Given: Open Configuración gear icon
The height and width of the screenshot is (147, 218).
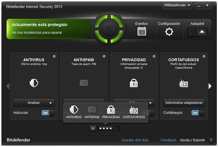Looking at the screenshot, I should tap(169, 32).
